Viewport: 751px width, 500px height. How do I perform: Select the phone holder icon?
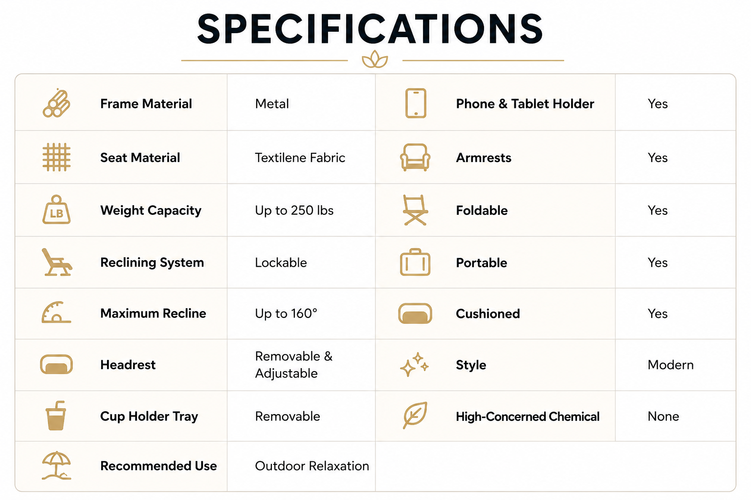pyautogui.click(x=416, y=103)
